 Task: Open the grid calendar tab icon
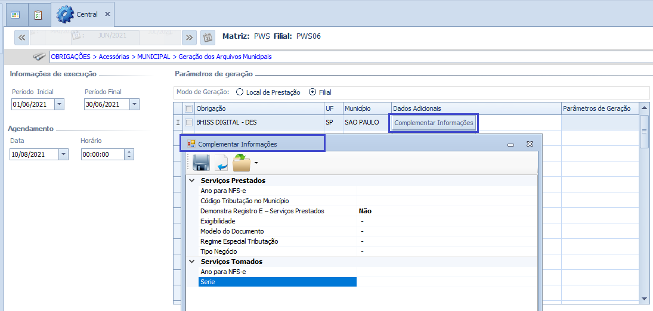click(x=16, y=15)
